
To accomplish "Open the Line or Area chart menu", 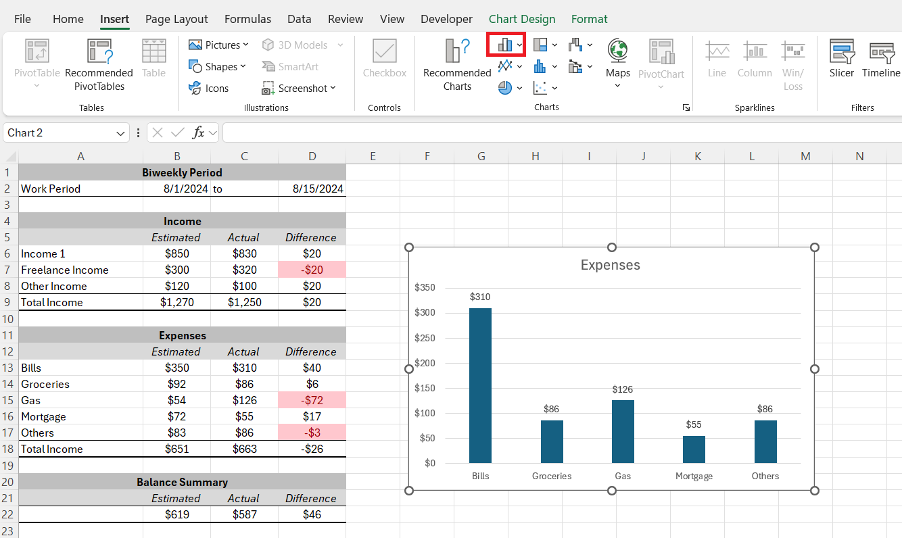I will click(x=511, y=66).
